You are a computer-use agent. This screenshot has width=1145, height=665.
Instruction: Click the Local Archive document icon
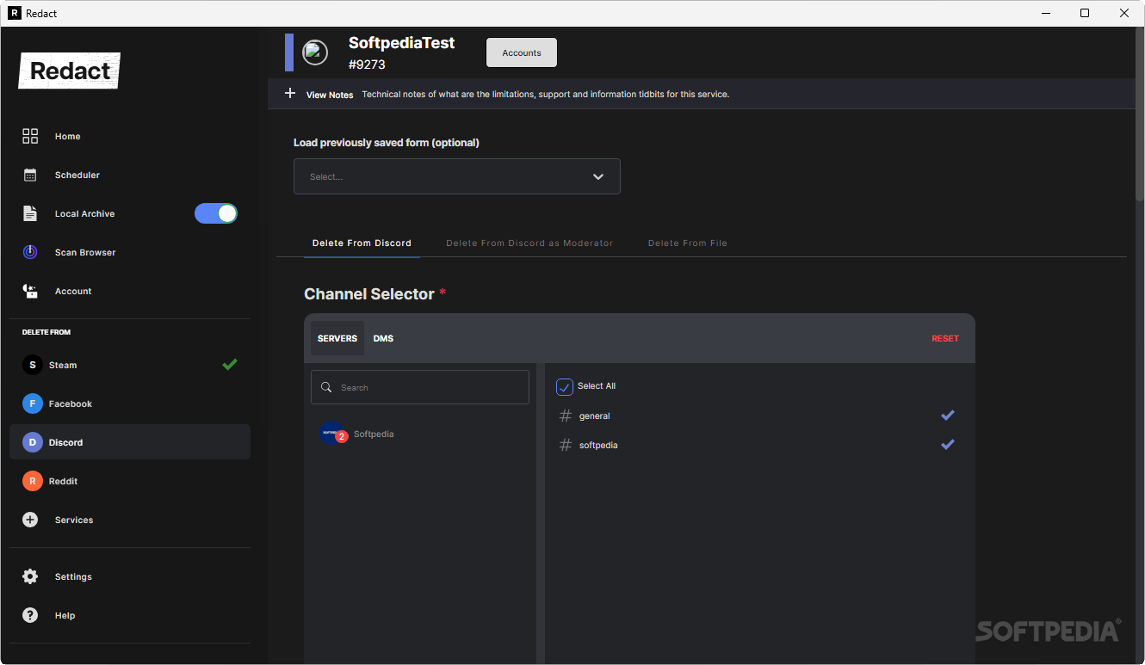tap(30, 213)
